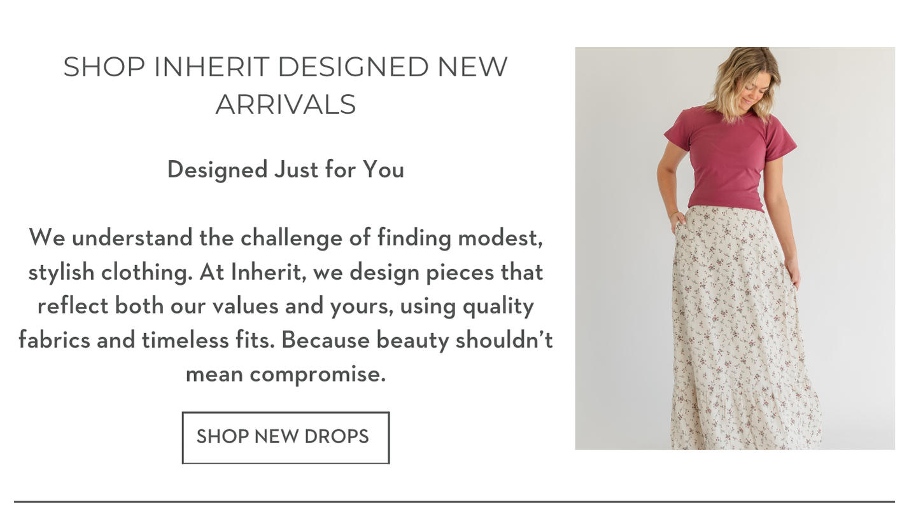This screenshot has width=909, height=508.
Task: Click the phrase Because beauty shouldn't
Action: click(417, 340)
